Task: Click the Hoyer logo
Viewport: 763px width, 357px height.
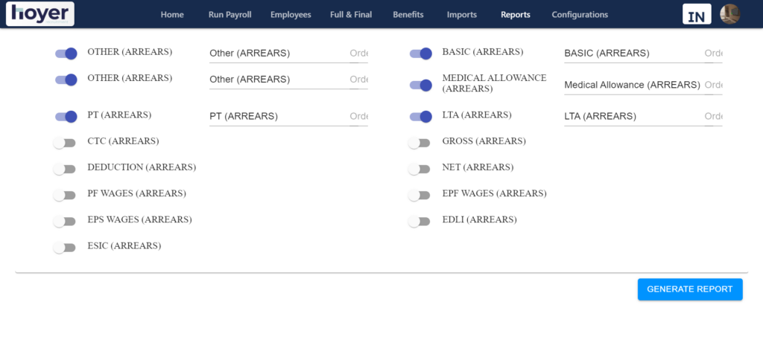Action: pyautogui.click(x=40, y=13)
